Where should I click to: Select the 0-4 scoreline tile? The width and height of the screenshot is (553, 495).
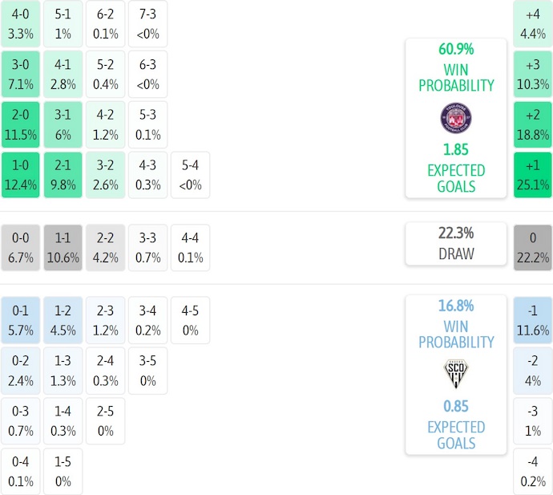21,472
